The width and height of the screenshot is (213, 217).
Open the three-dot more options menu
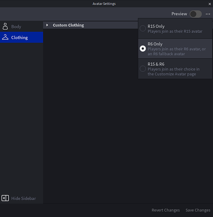208,14
